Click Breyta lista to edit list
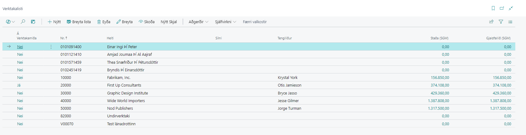 click(x=79, y=22)
